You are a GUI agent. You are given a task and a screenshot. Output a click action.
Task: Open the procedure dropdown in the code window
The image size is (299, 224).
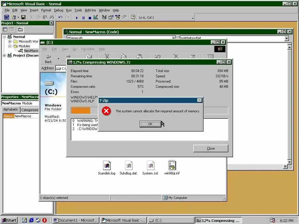coord(286,38)
